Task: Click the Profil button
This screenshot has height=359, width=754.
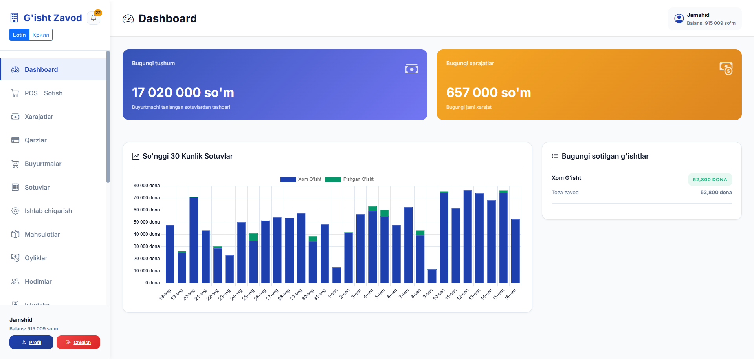Action: 31,342
